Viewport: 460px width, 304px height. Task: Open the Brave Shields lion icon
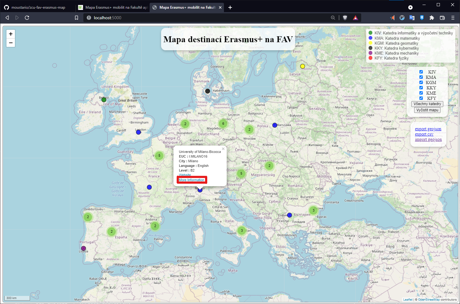click(x=345, y=18)
